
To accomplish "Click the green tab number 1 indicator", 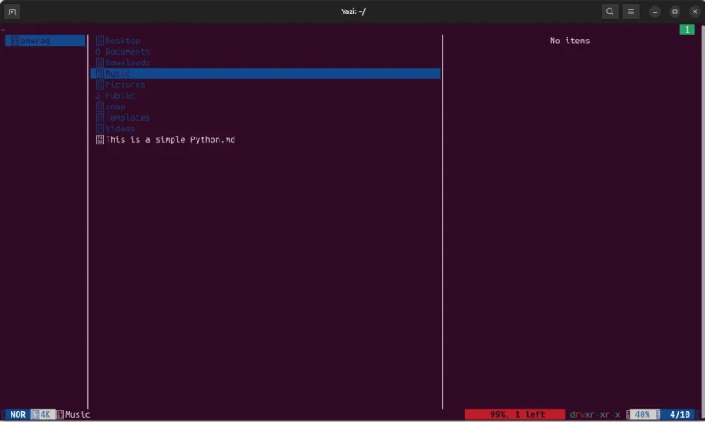I will coord(687,30).
